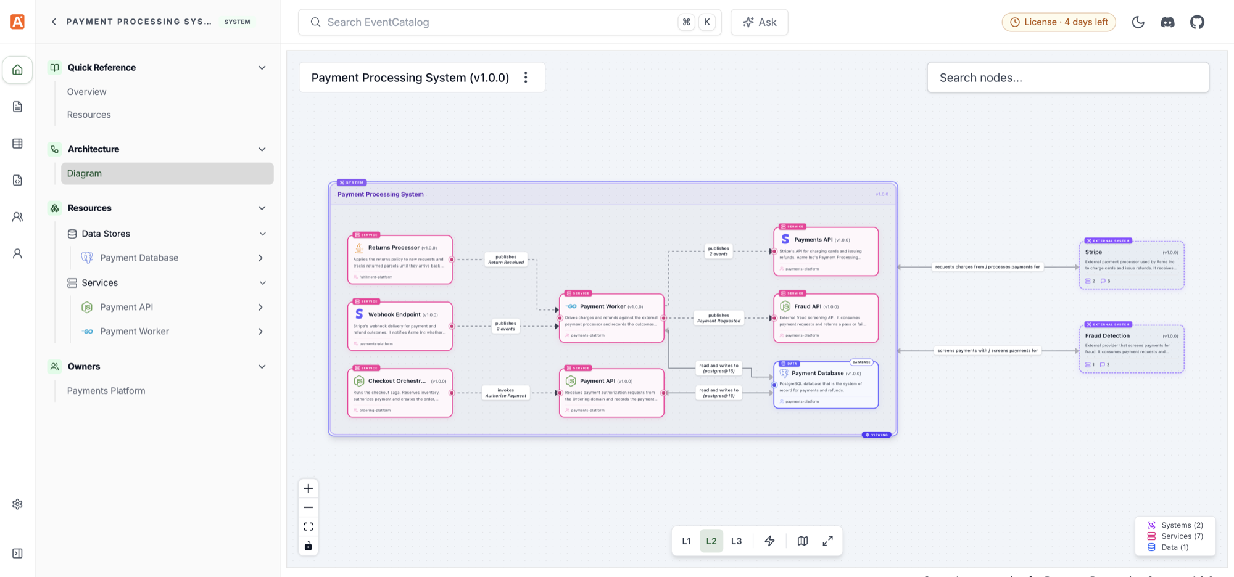The height and width of the screenshot is (577, 1234).
Task: Collapse the Services group
Action: tap(262, 283)
